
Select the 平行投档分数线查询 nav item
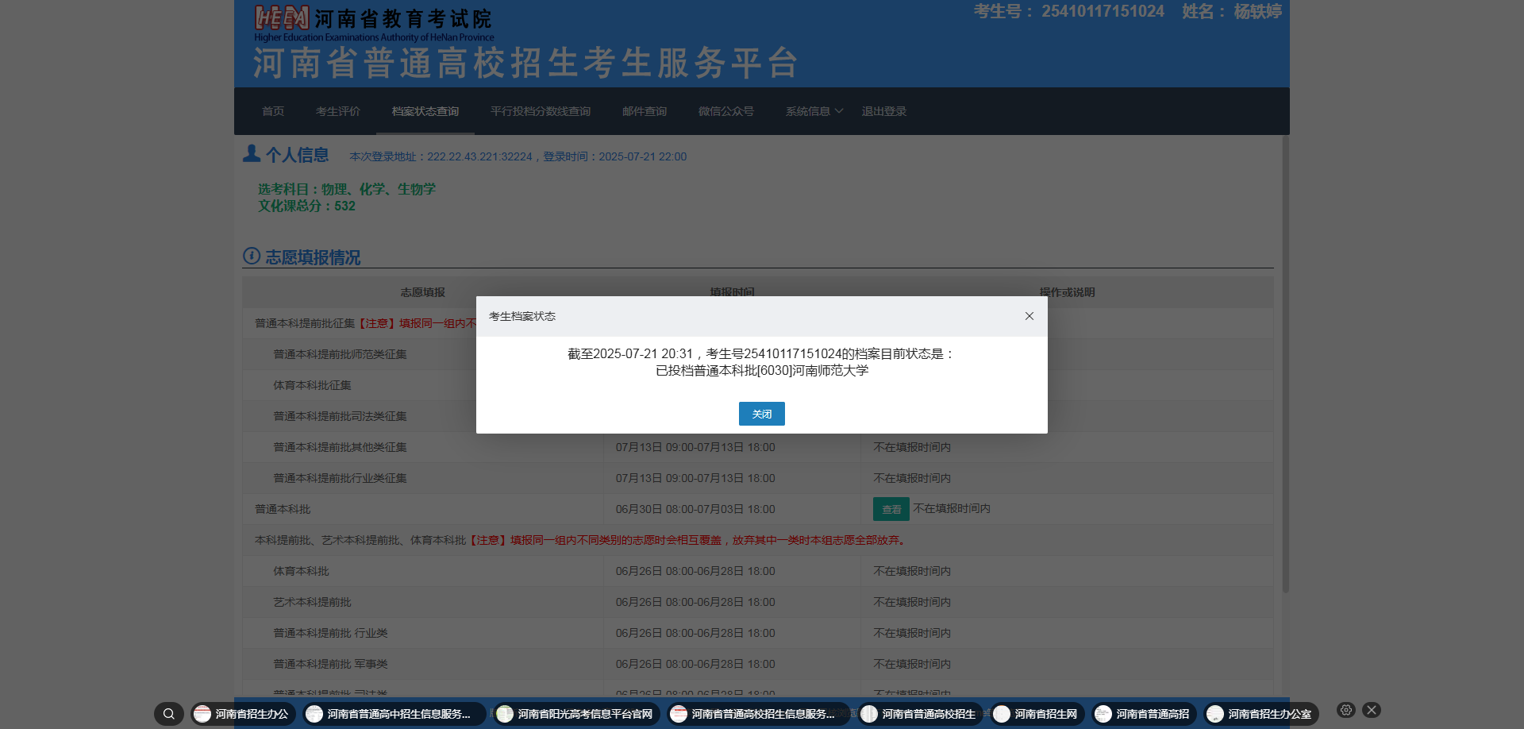point(541,111)
